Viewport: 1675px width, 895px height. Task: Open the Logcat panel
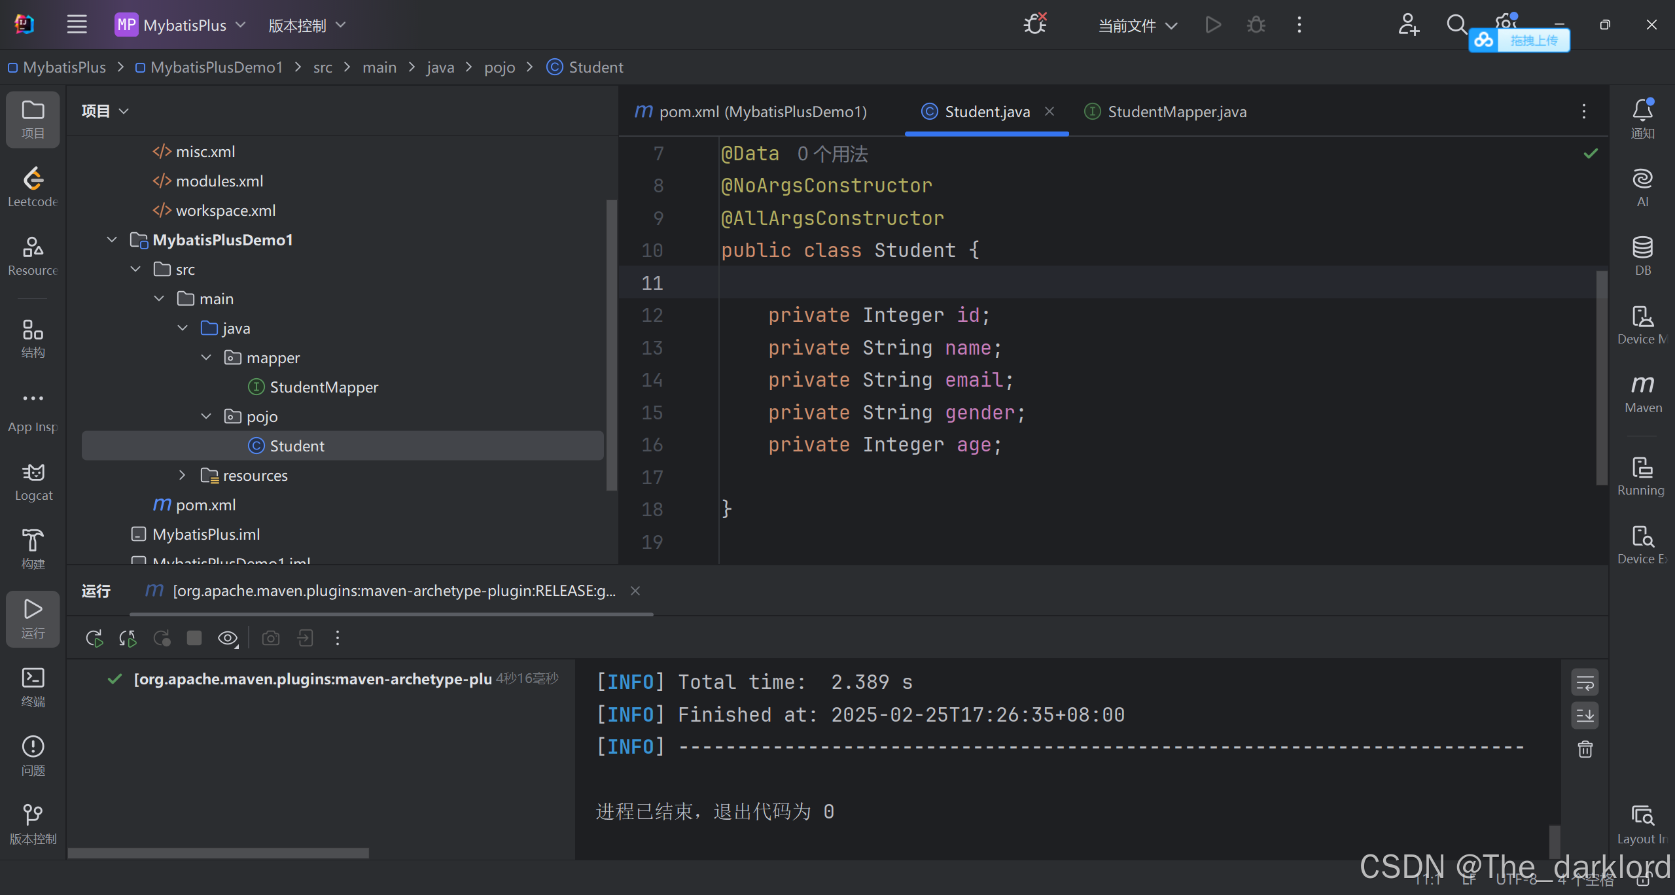pos(32,481)
